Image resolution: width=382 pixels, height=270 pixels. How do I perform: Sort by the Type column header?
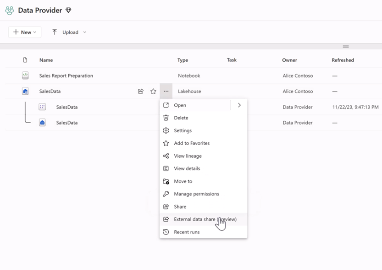click(183, 60)
